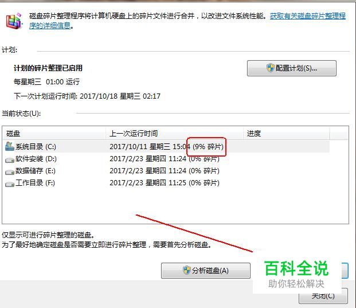Click the F: last run 11:25 cell
This screenshot has height=308, width=356.
165,183
